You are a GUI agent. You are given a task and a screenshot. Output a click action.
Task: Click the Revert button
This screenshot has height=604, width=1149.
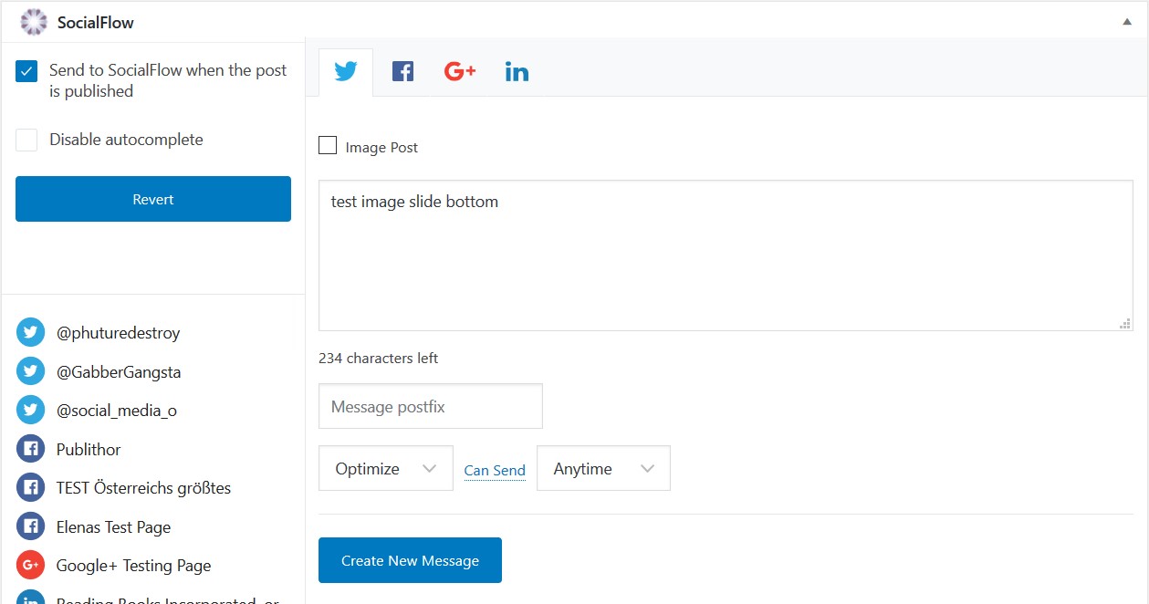153,199
